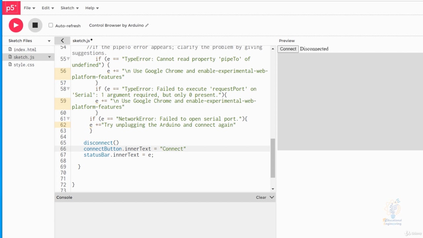
Task: Click the Console panel label
Action: [64, 197]
